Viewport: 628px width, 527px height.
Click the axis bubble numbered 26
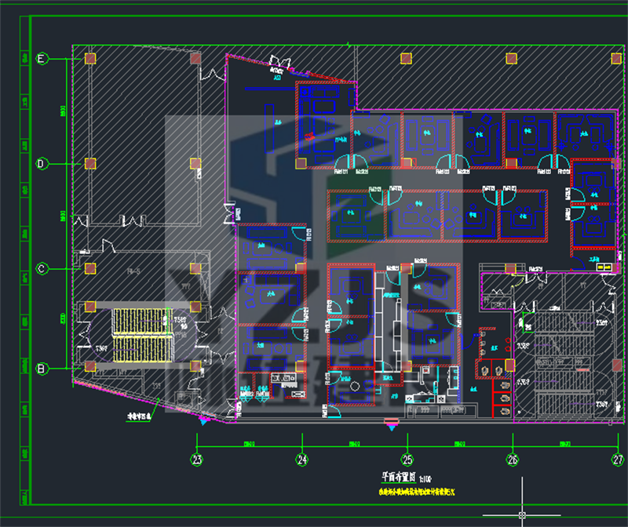pyautogui.click(x=512, y=460)
